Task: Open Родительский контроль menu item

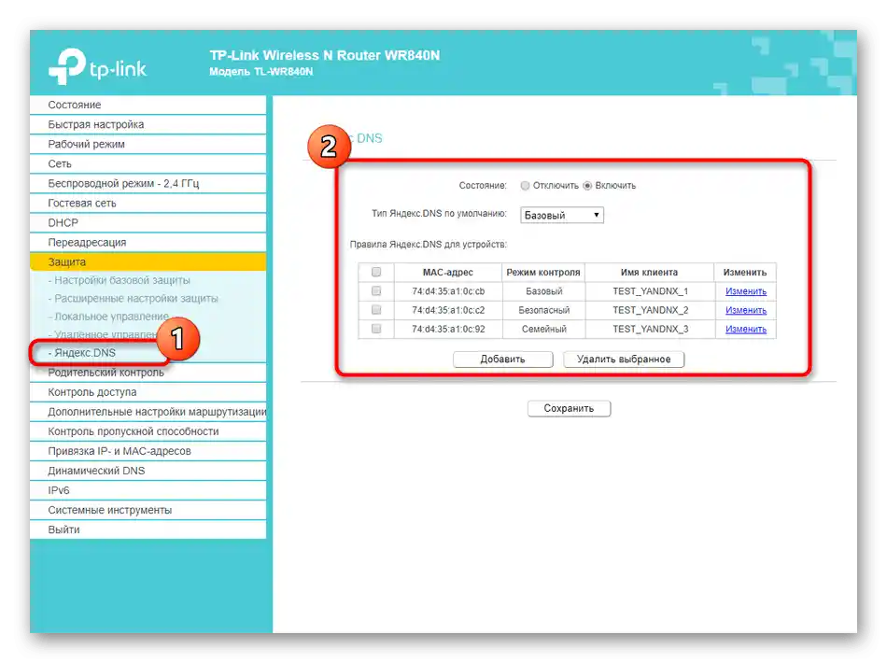Action: coord(148,373)
